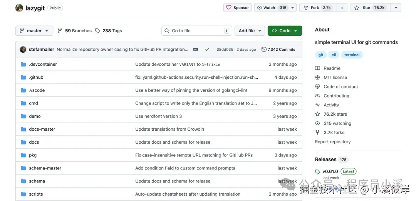Open the green Code dropdown
This screenshot has width=416, height=201.
(x=285, y=31)
